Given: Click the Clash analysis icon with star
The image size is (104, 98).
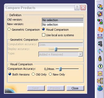Looking at the screenshot, I should point(100,7).
